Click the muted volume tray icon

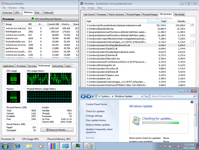point(179,146)
